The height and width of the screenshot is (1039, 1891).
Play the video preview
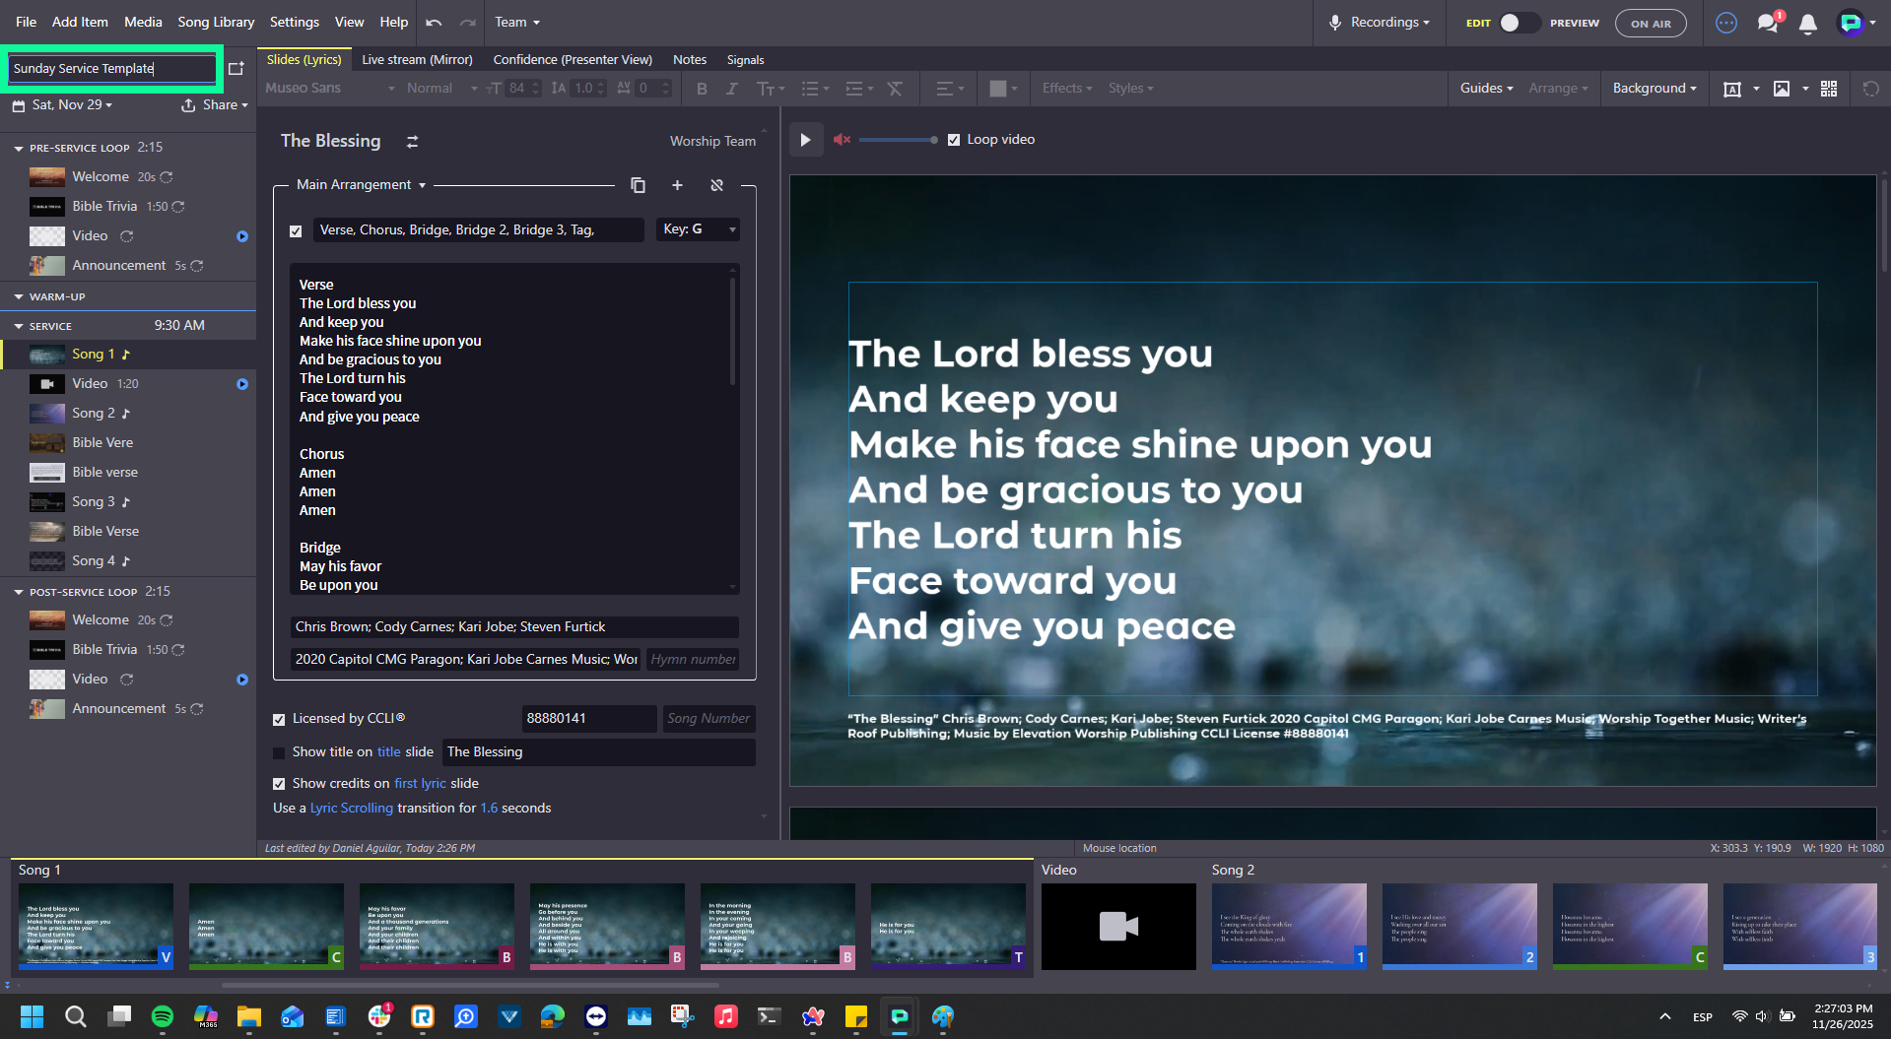coord(805,140)
